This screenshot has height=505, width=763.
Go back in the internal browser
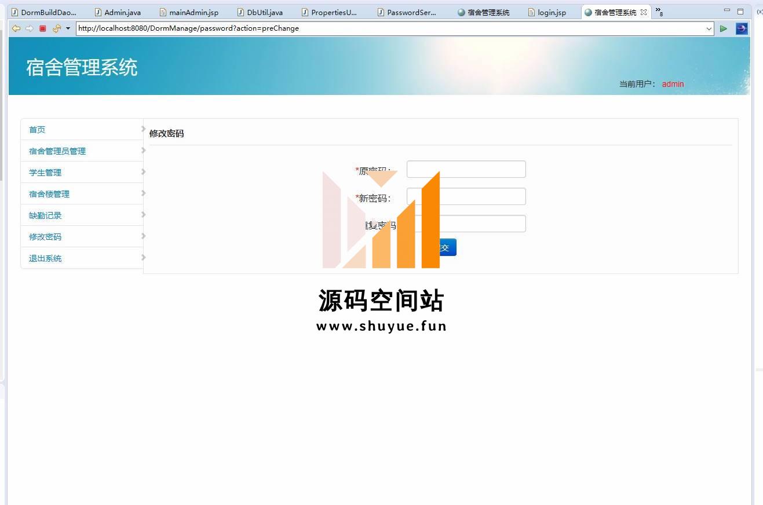(x=16, y=28)
